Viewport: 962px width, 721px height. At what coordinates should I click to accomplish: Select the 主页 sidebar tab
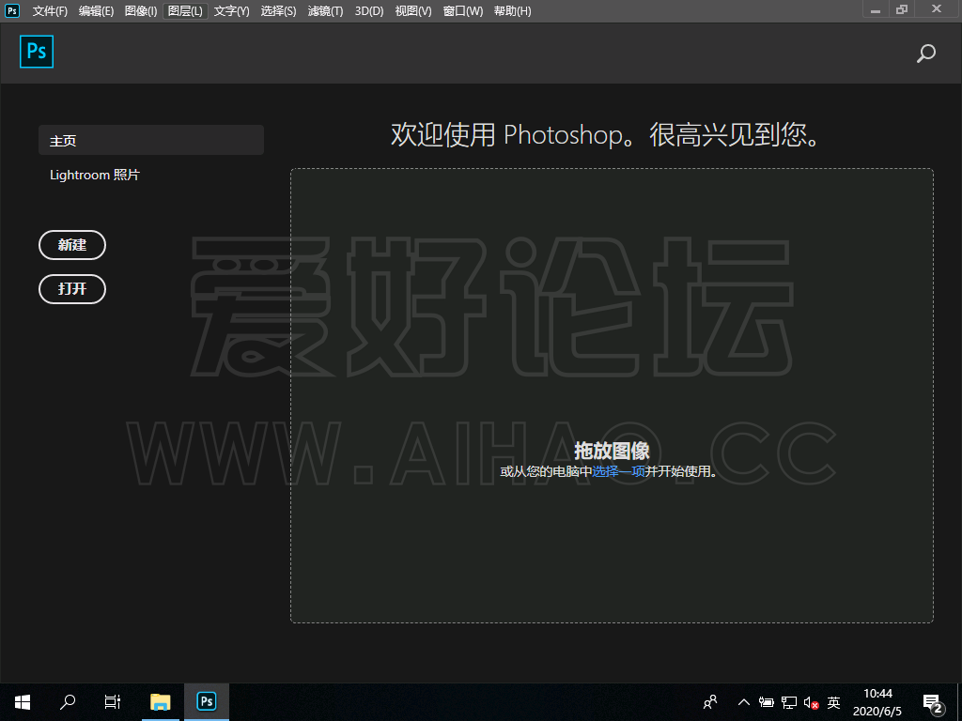click(x=151, y=141)
